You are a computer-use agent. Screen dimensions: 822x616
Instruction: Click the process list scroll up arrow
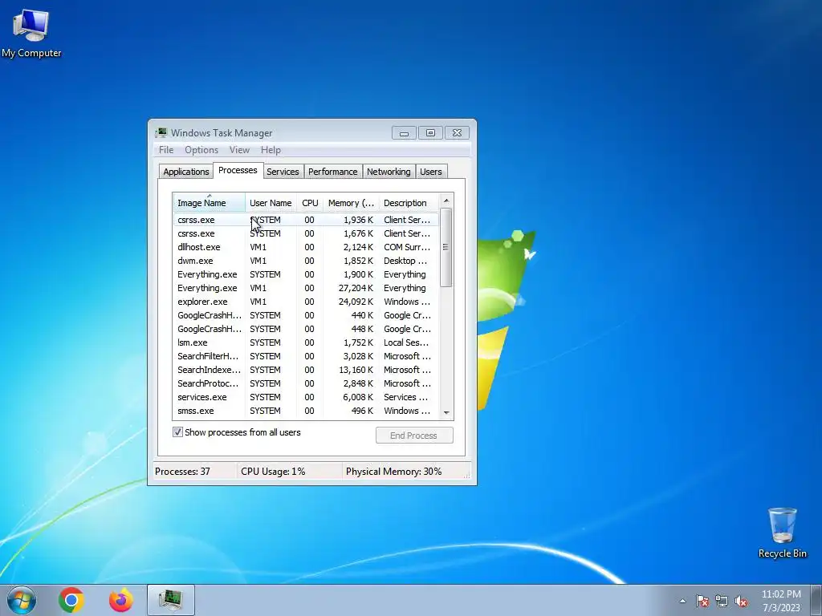coord(446,201)
